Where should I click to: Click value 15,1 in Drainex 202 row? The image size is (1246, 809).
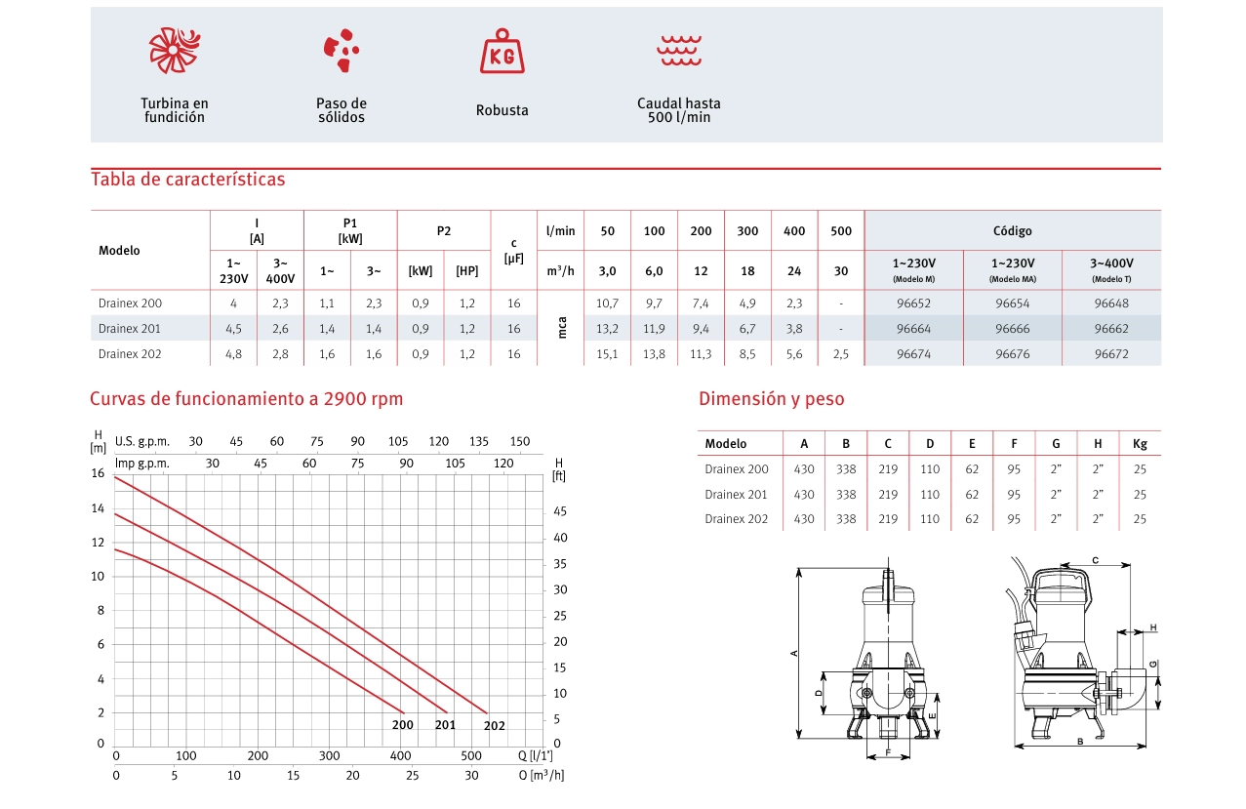607,354
